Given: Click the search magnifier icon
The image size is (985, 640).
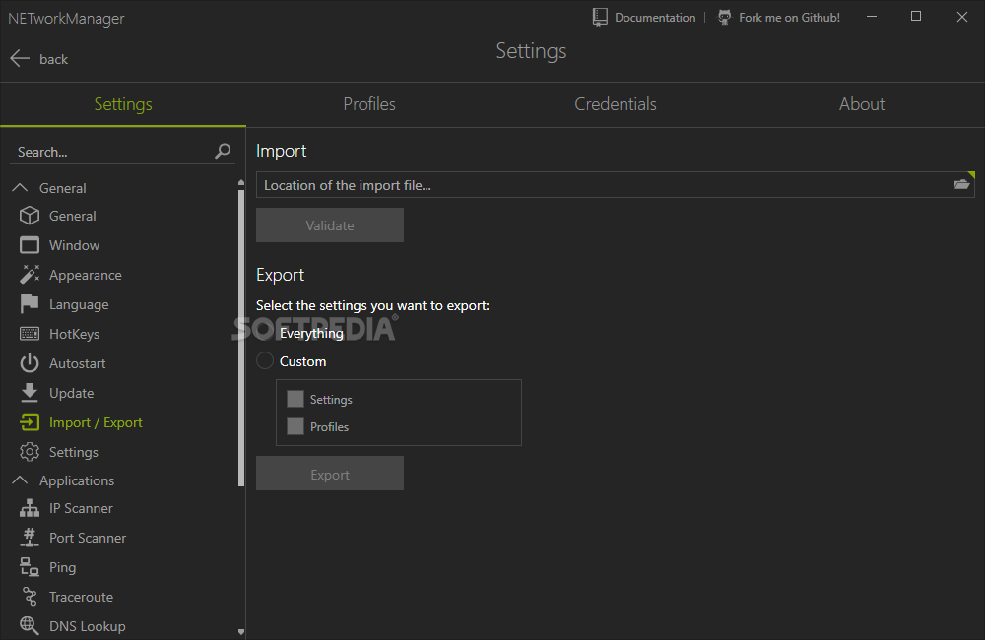Looking at the screenshot, I should (x=223, y=151).
